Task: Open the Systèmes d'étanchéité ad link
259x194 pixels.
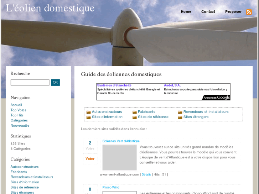Action: coord(114,85)
